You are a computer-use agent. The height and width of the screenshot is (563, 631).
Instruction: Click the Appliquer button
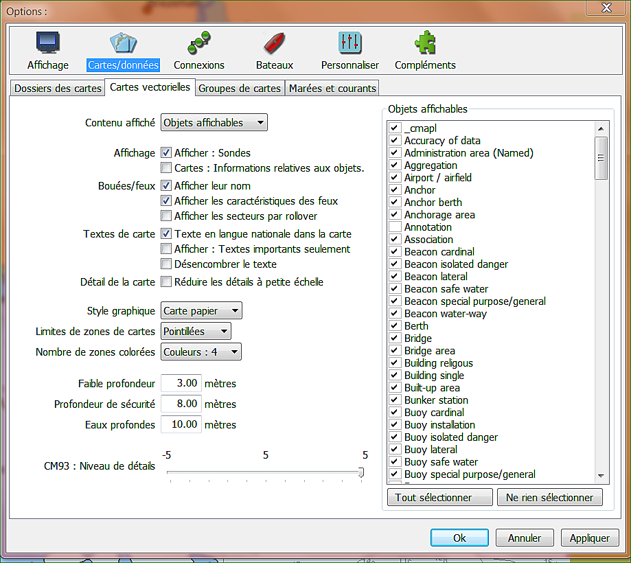pyautogui.click(x=590, y=538)
